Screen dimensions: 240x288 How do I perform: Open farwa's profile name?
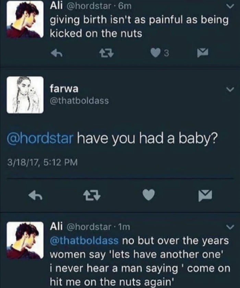tap(64, 89)
